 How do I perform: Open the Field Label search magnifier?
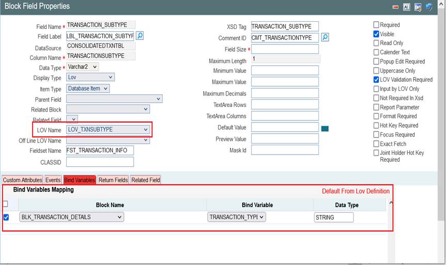click(140, 36)
